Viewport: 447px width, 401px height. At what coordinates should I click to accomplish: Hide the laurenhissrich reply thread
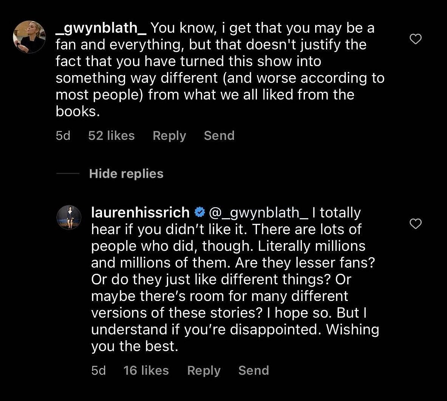tap(126, 174)
